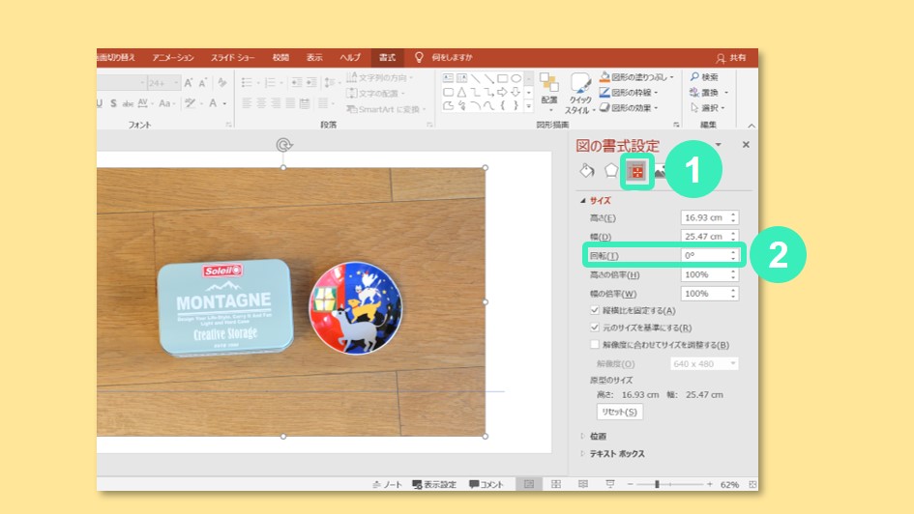Click the Size & Properties icon
The image size is (914, 514).
pyautogui.click(x=636, y=172)
